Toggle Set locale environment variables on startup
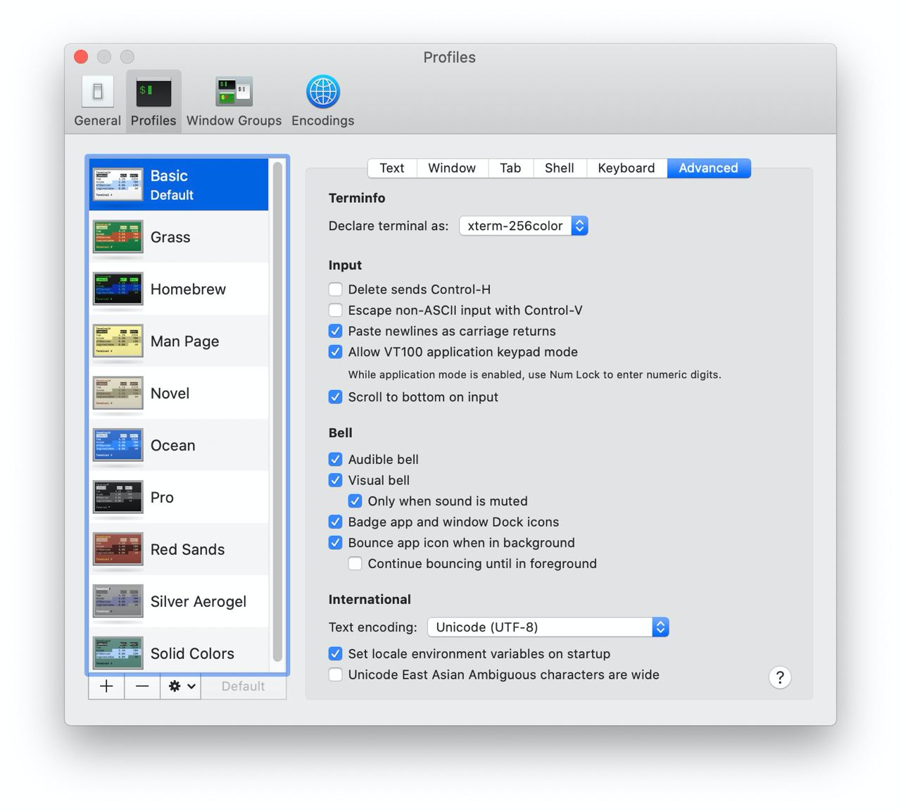The image size is (901, 811). (x=336, y=654)
